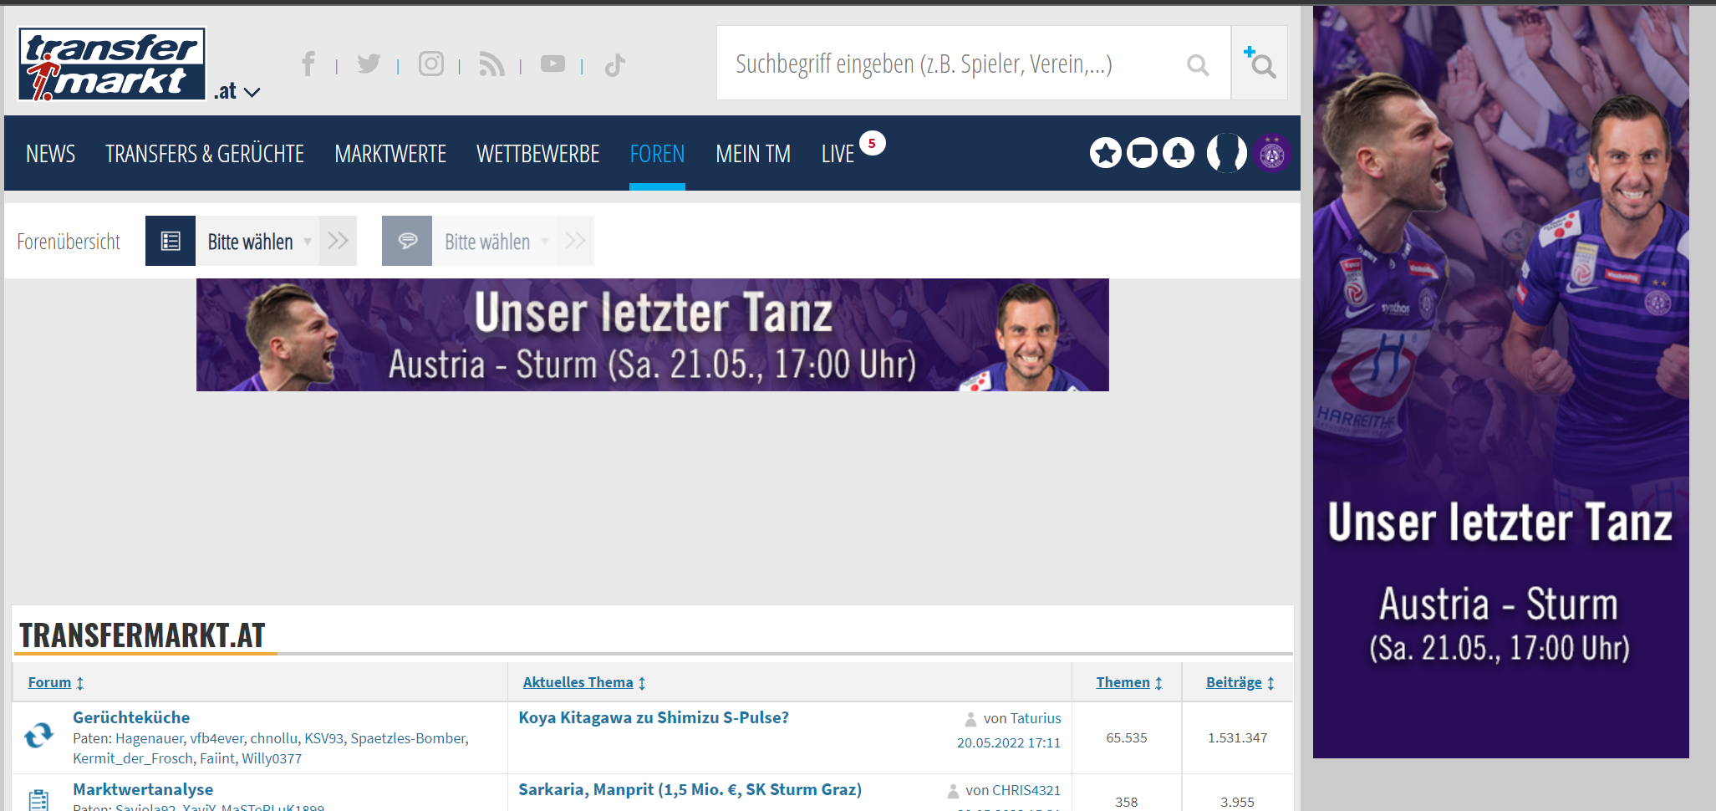The image size is (1716, 811).
Task: Open TRANSFERS & GERÜCHTE menu
Action: click(205, 154)
